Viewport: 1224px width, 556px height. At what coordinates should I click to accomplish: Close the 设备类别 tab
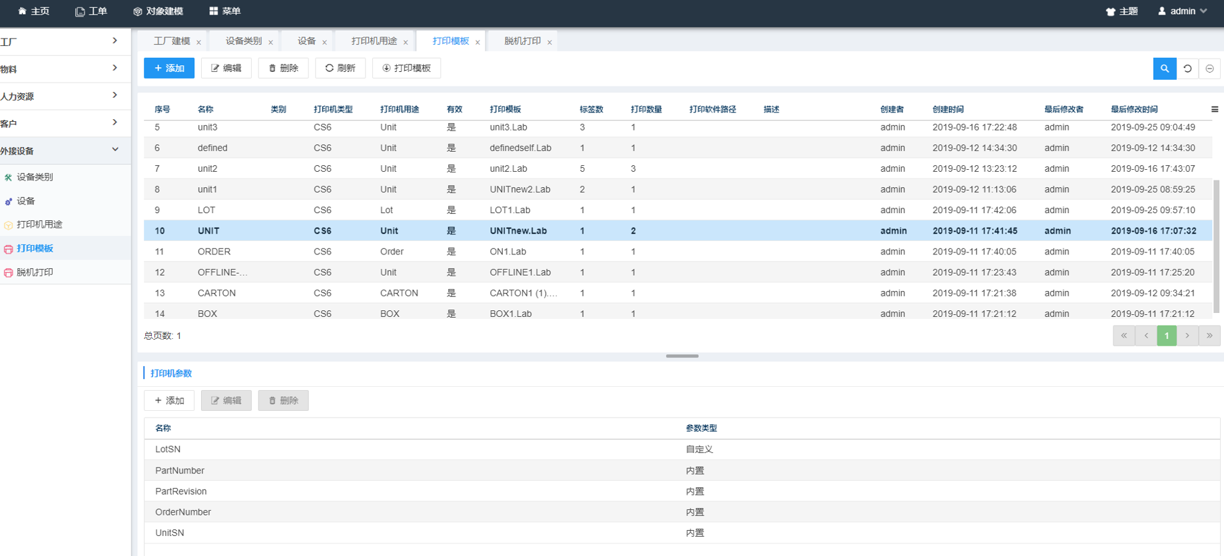coord(270,43)
